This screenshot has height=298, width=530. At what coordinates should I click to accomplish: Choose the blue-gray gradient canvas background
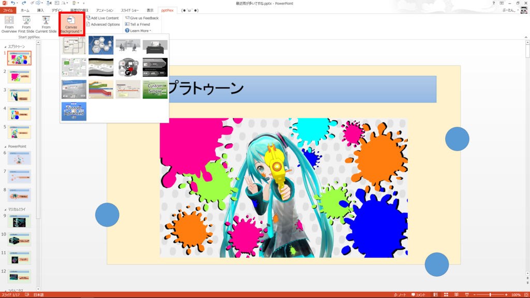(74, 89)
